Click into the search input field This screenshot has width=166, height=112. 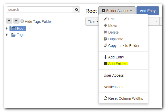pos(40,10)
